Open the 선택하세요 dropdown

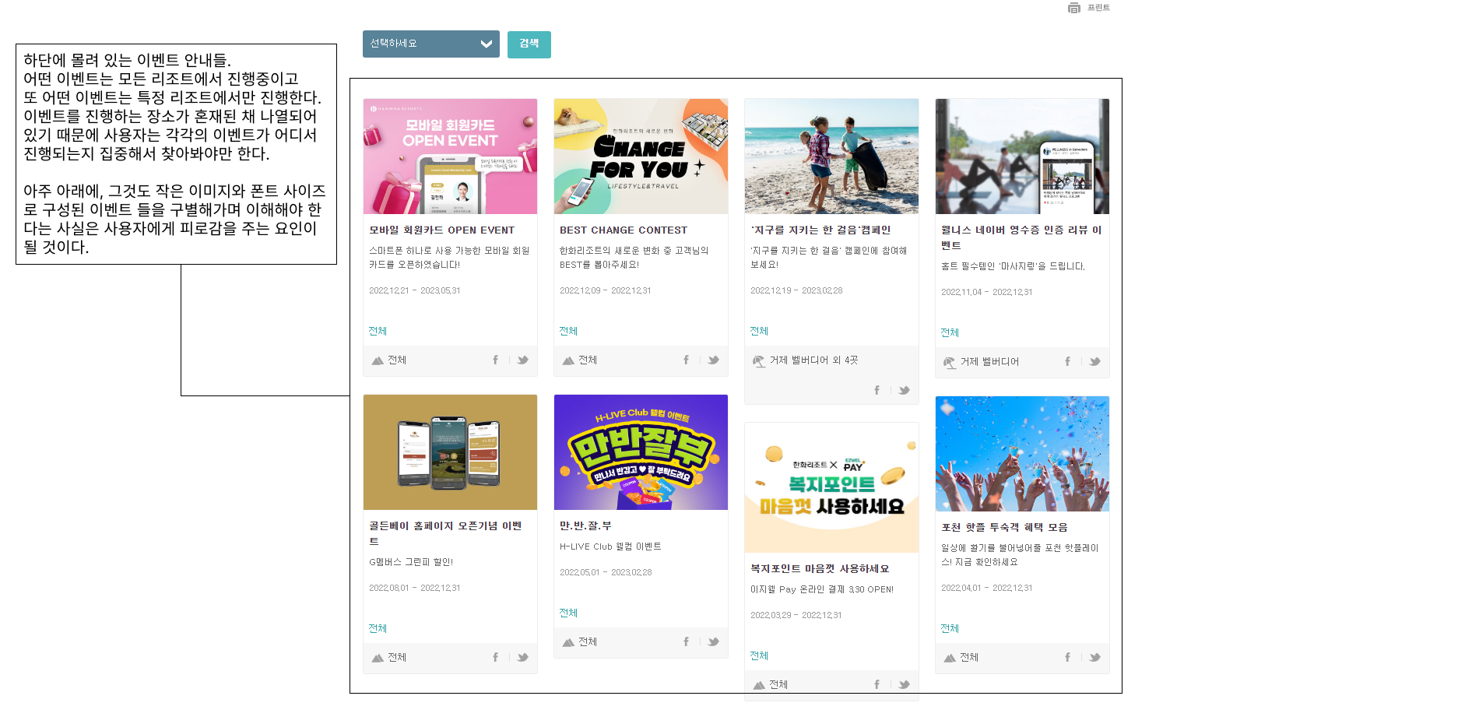(x=430, y=44)
